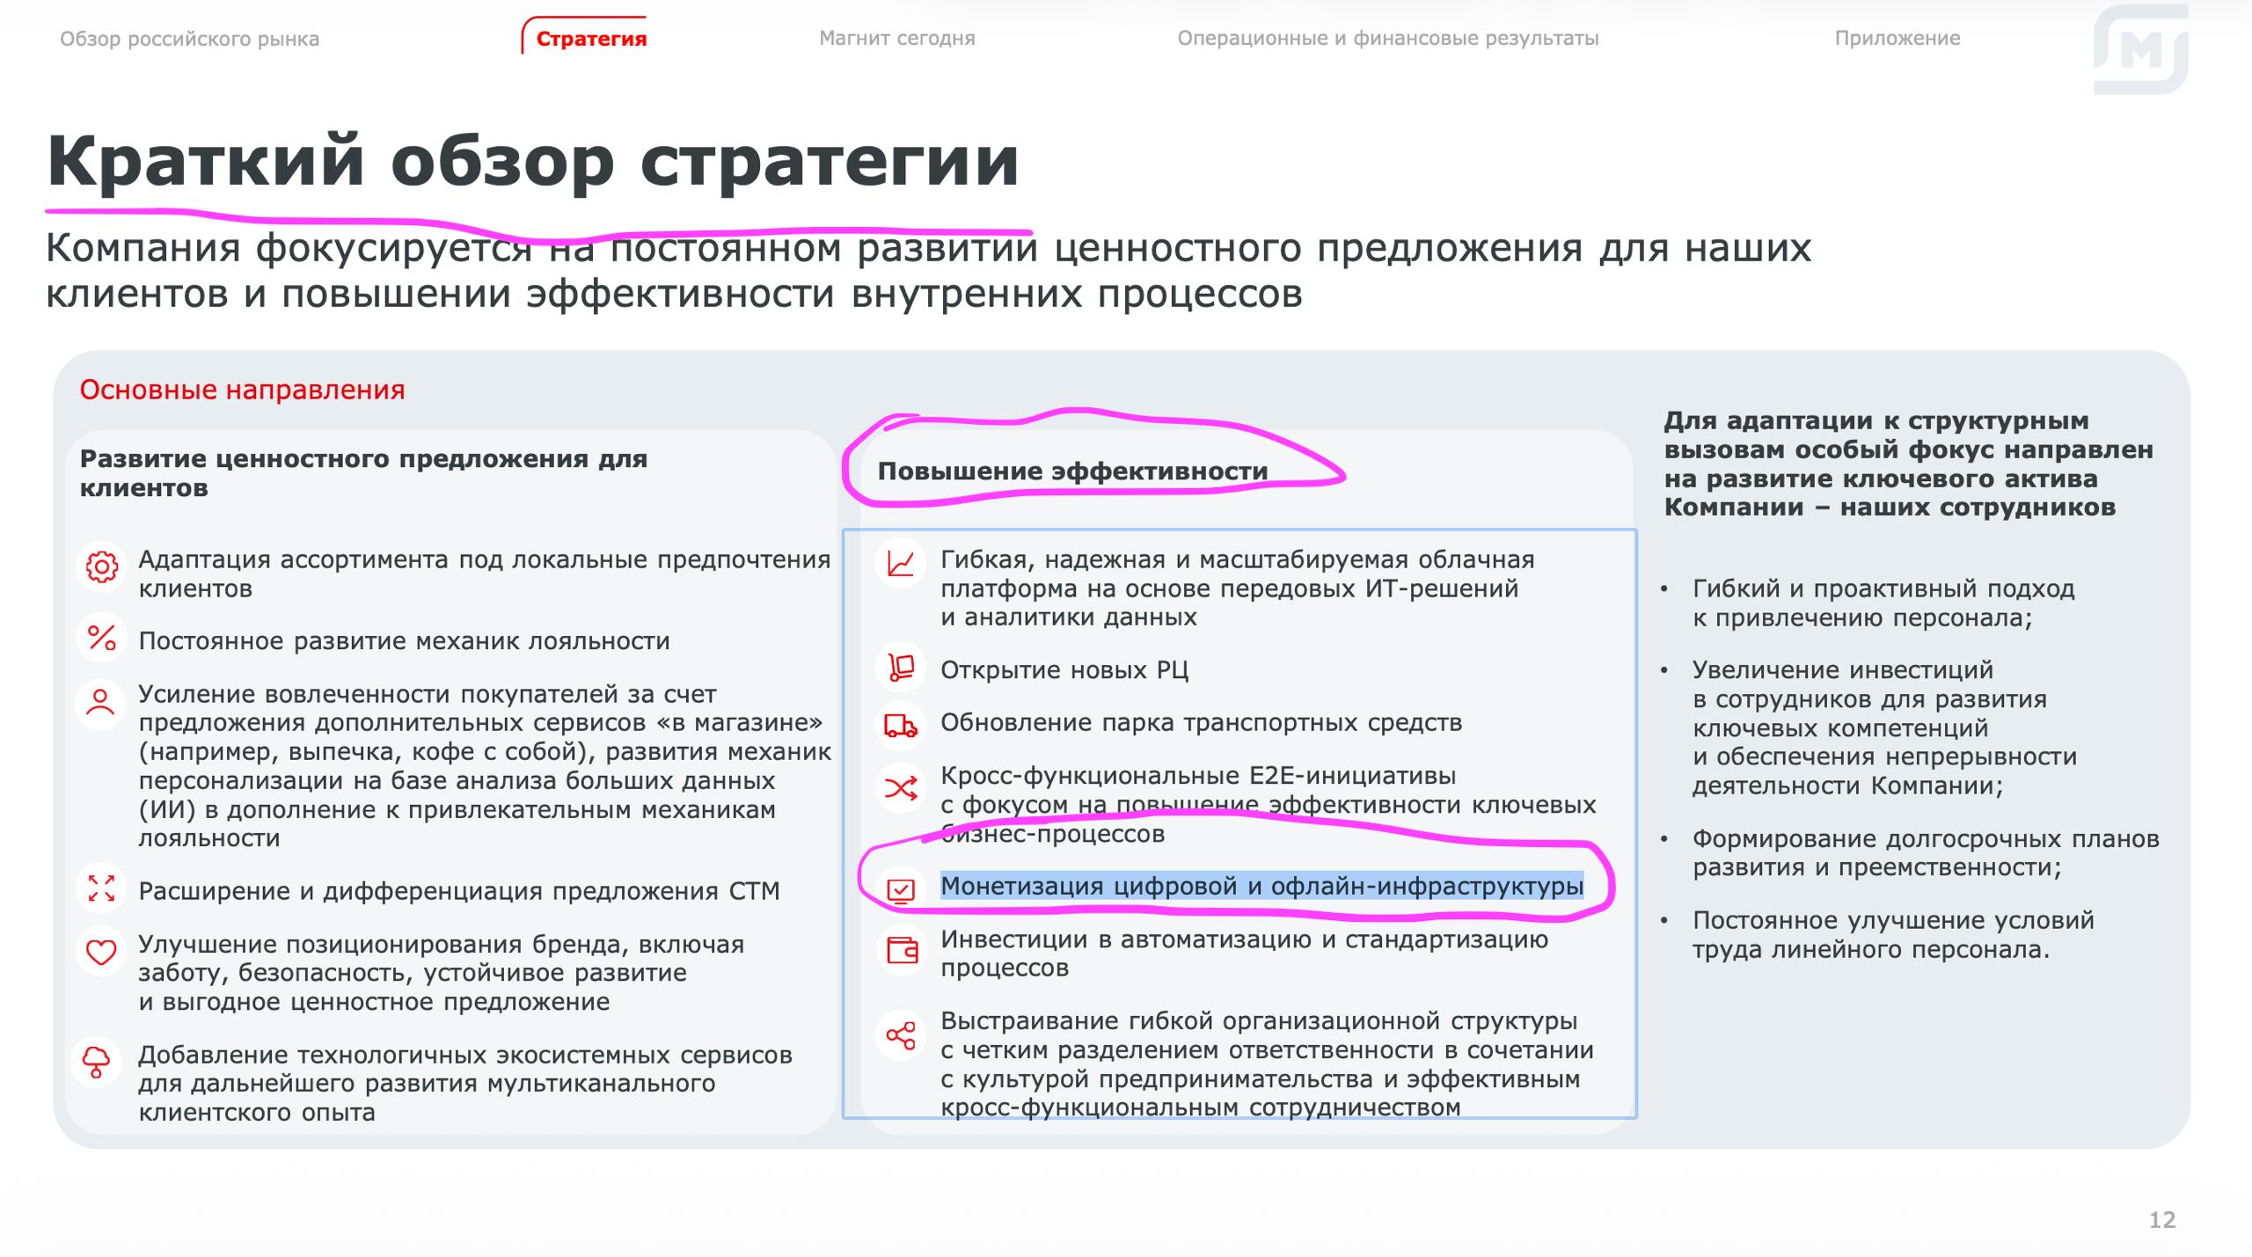2252x1257 pixels.
Task: Click the heart icon for brand positioning
Action: point(101,952)
